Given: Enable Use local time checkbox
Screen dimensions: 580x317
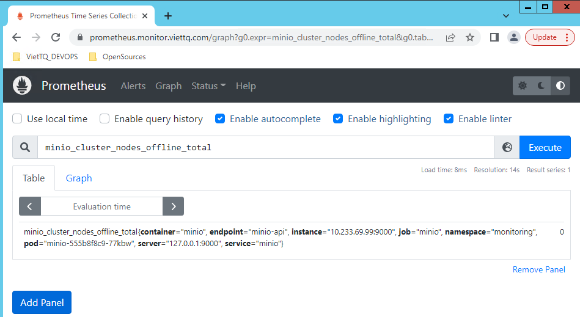Looking at the screenshot, I should click(18, 119).
